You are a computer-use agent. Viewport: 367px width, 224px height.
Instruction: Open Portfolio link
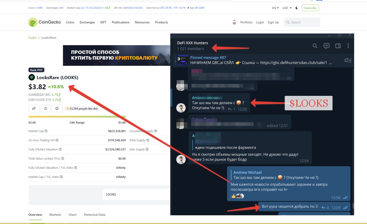point(246,22)
